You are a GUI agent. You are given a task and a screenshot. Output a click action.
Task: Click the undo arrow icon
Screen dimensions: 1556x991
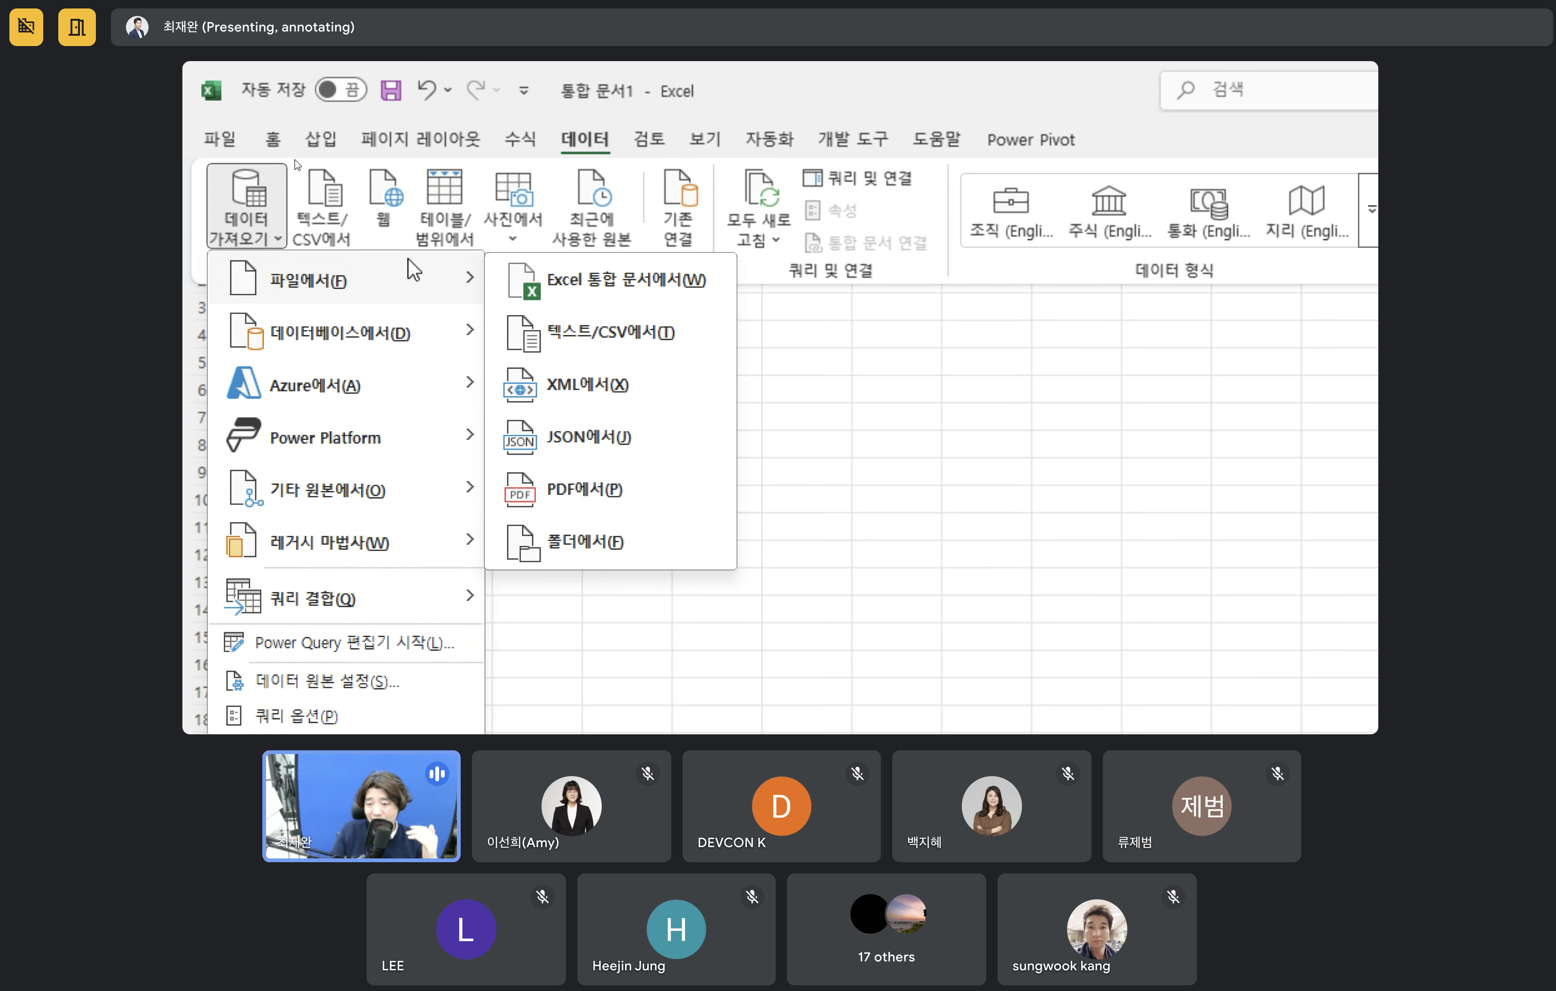pos(426,89)
